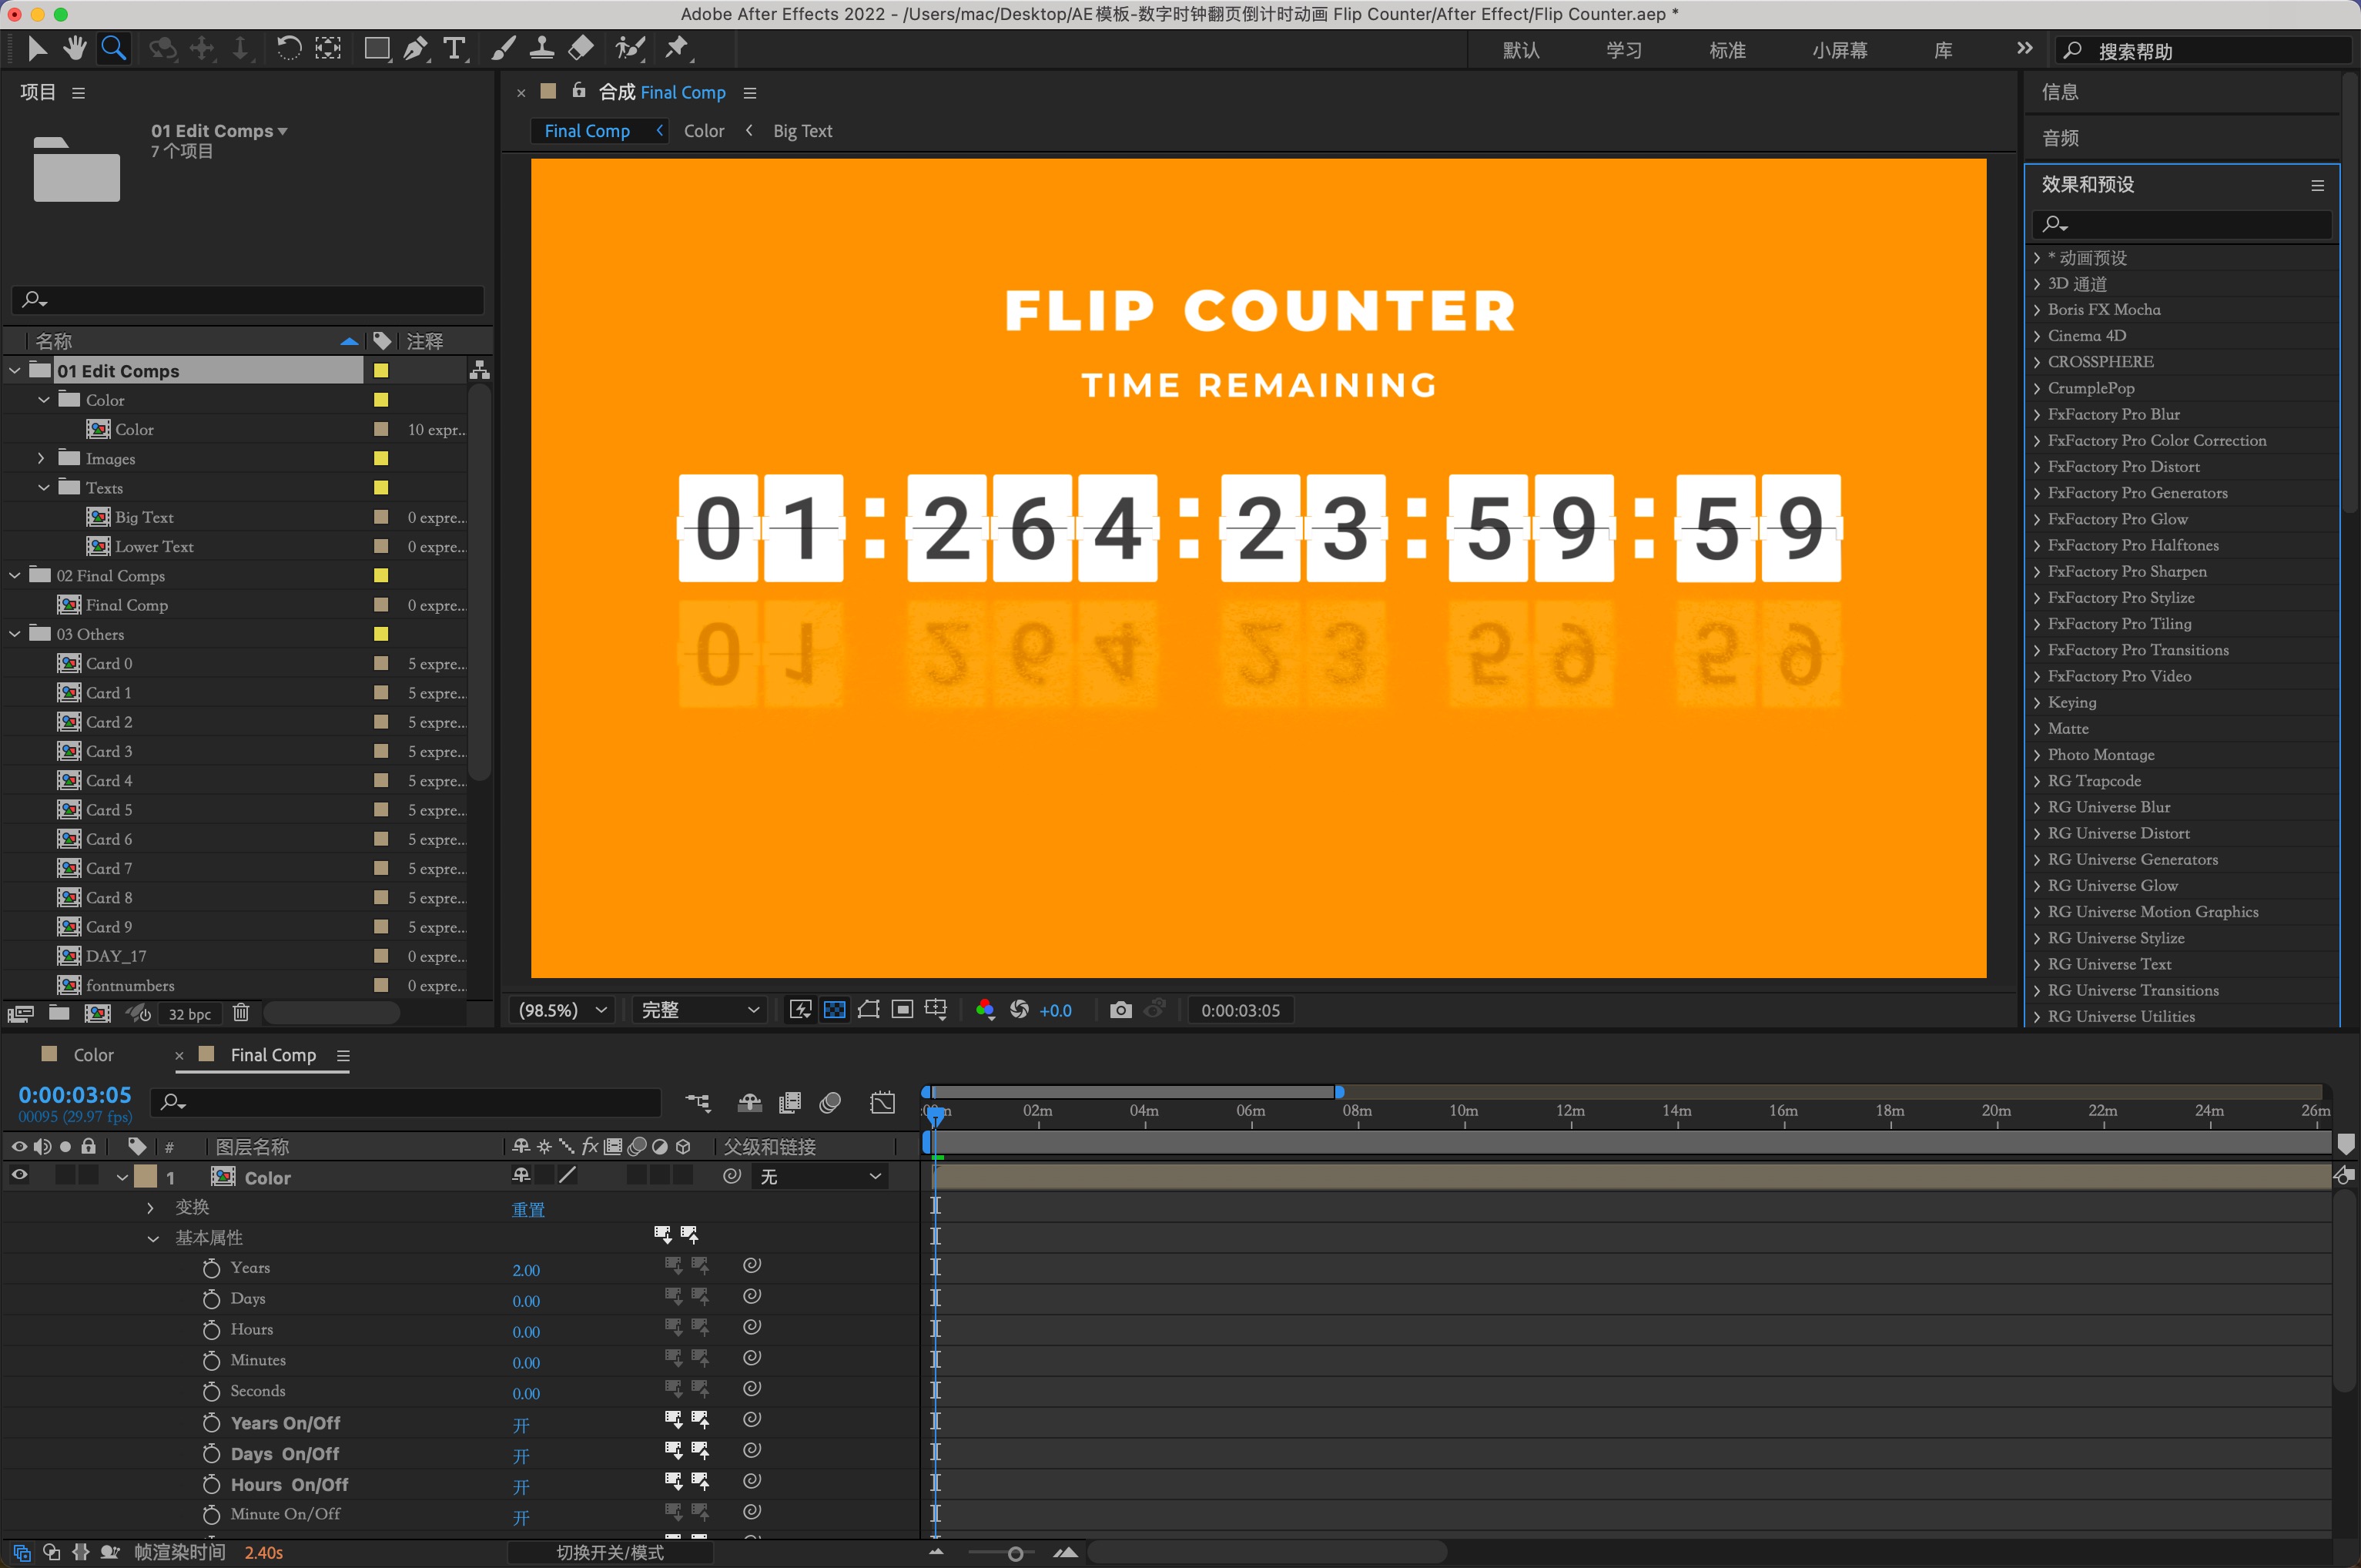This screenshot has width=2361, height=1568.
Task: Click the snapshot camera icon
Action: point(1120,1010)
